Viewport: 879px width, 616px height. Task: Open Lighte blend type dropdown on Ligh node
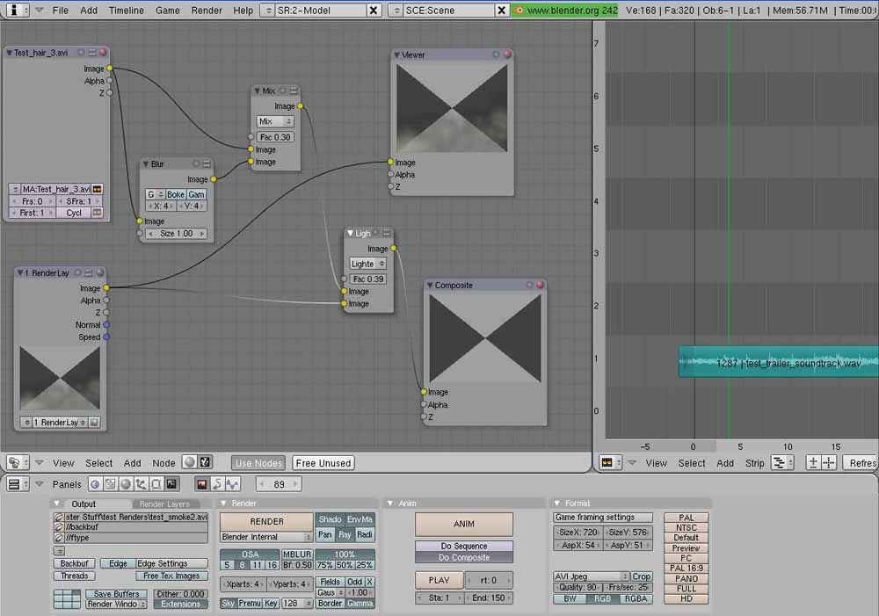pos(367,264)
